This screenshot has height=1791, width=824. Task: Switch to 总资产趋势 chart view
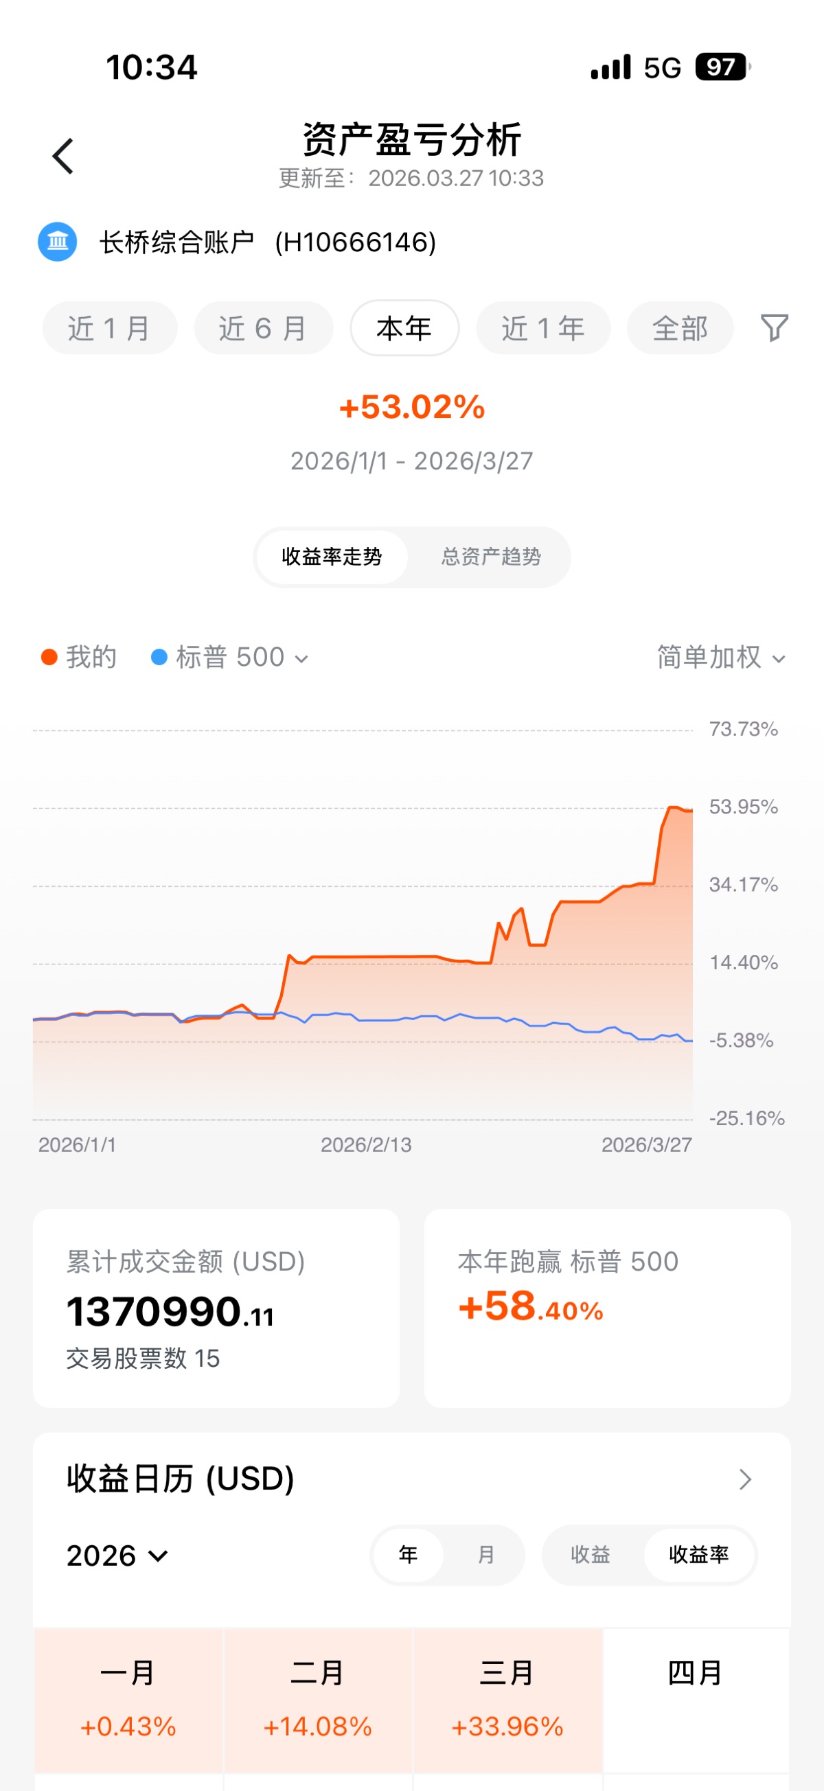pos(491,556)
